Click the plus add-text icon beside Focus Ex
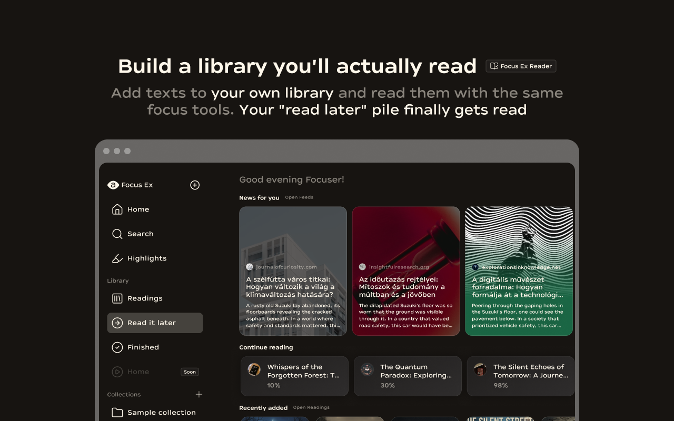Image resolution: width=674 pixels, height=421 pixels. tap(195, 185)
